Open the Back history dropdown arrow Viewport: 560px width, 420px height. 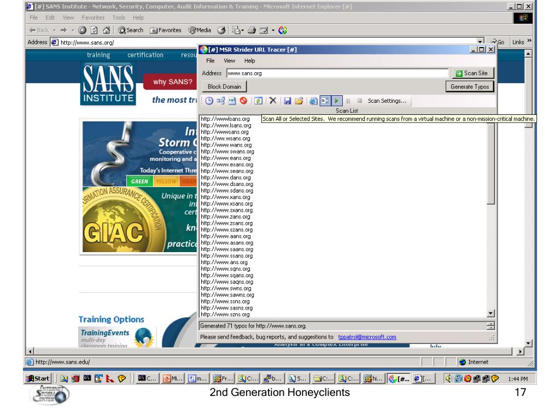pos(55,31)
